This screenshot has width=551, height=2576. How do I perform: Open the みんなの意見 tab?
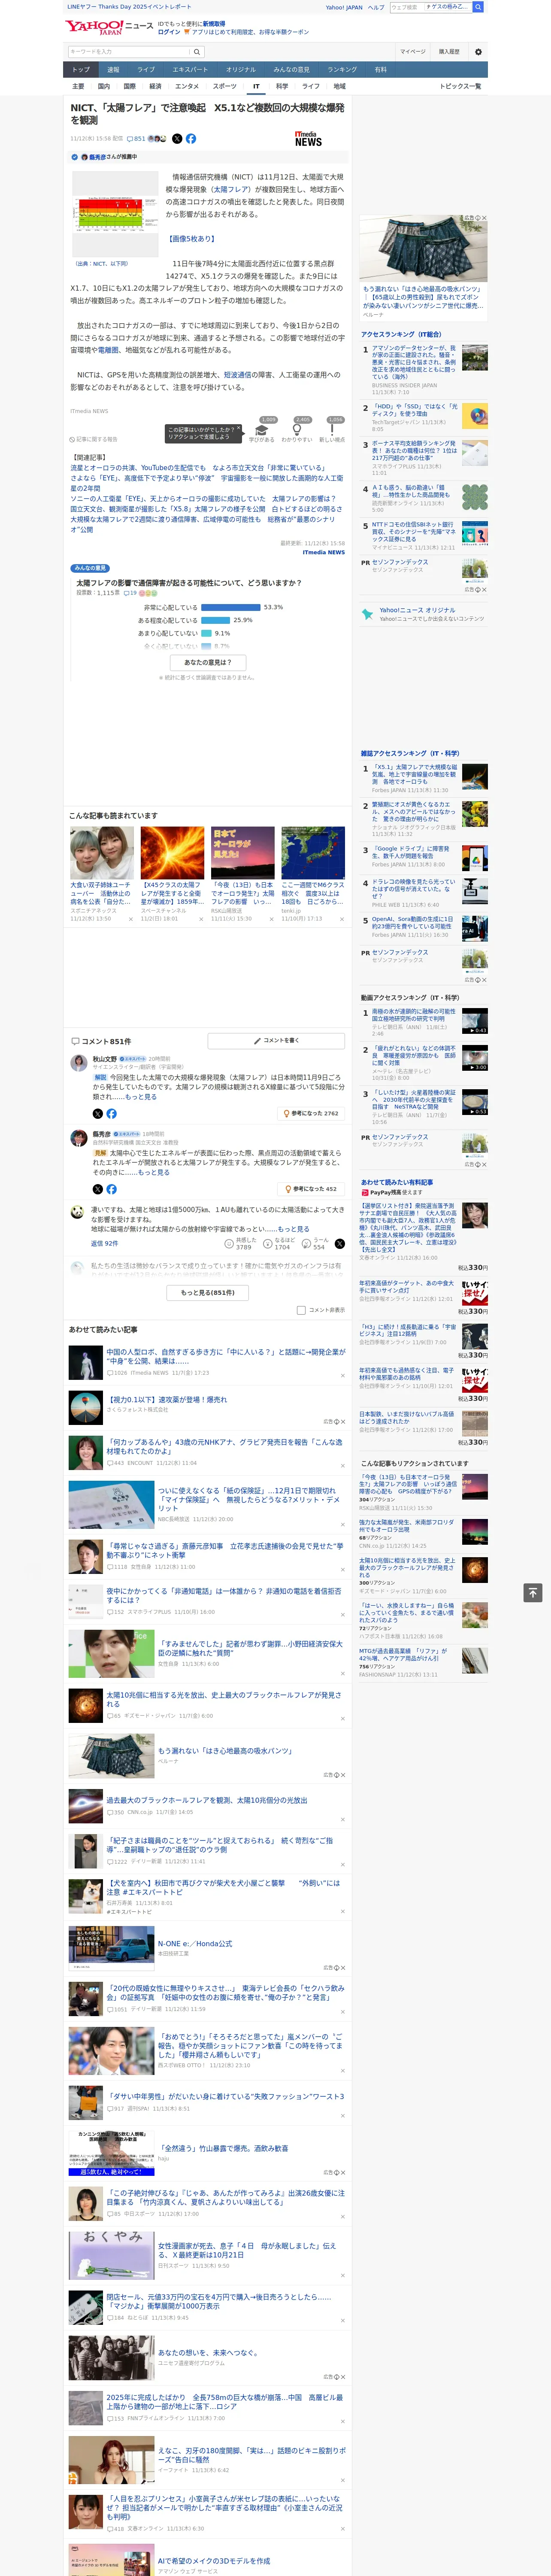click(291, 70)
